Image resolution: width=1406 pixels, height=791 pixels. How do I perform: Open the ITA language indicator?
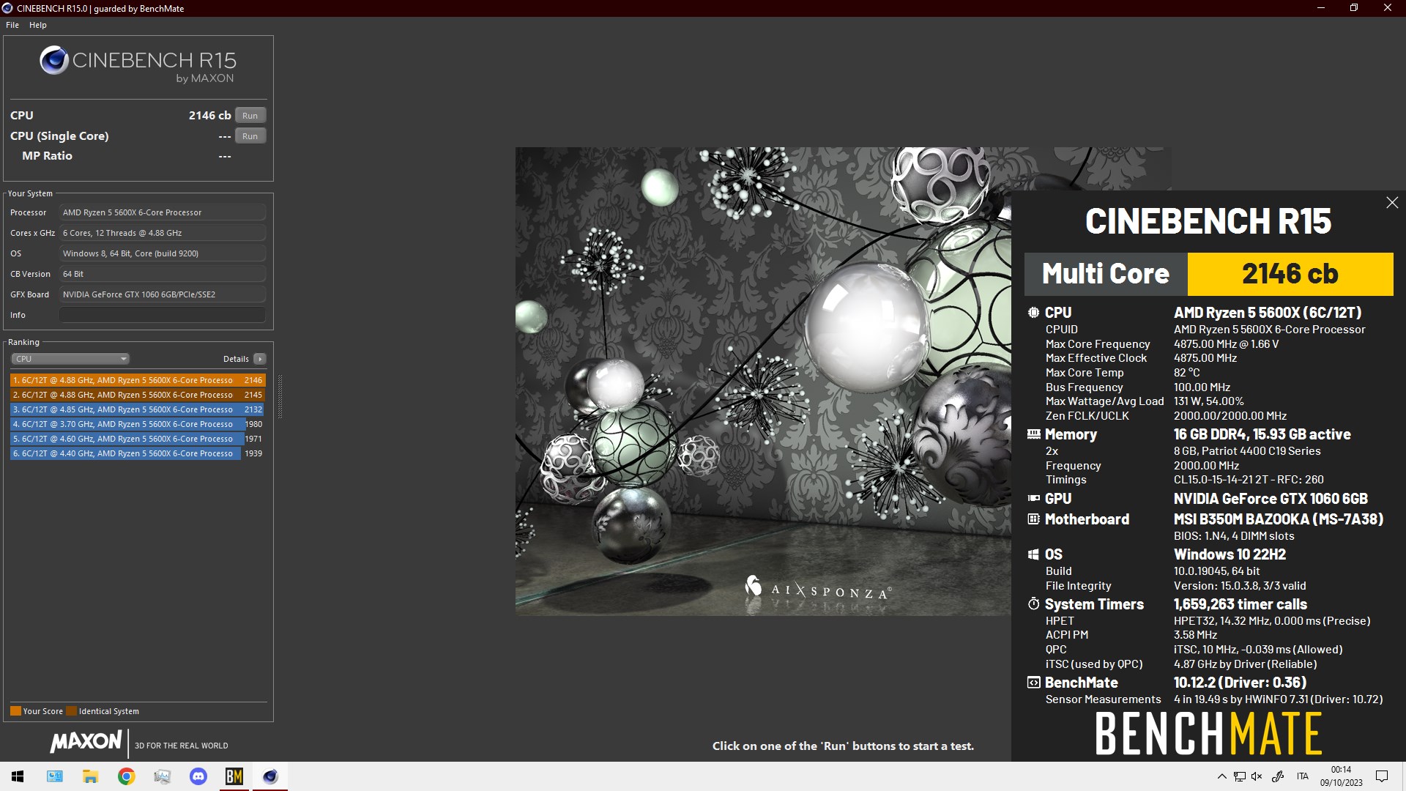tap(1302, 776)
